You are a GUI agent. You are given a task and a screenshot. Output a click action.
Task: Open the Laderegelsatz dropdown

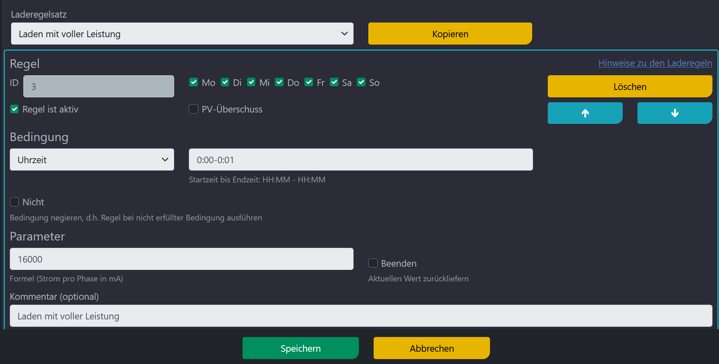(182, 34)
